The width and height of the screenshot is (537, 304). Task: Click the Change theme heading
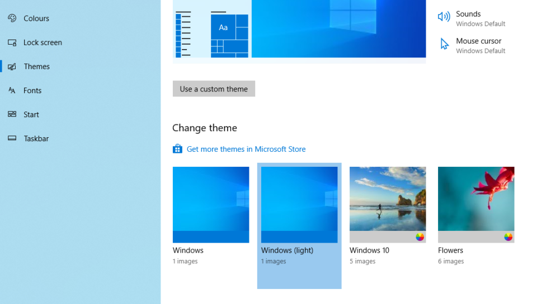[x=205, y=128]
